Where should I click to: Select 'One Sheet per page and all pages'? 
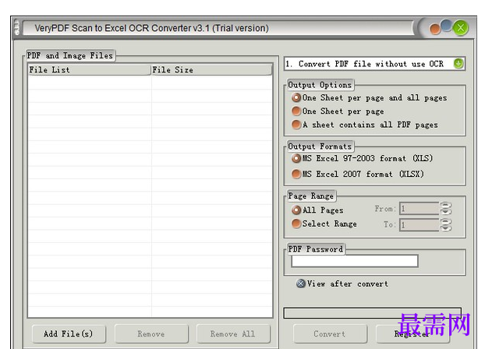pyautogui.click(x=370, y=98)
